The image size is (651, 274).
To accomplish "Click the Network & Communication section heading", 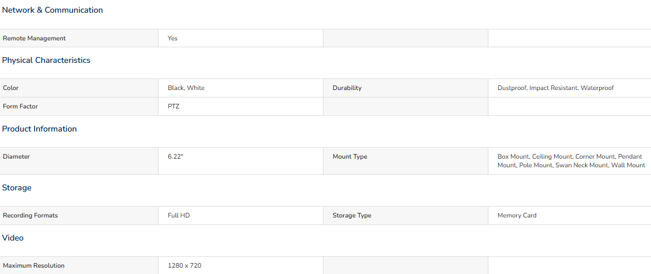I will click(x=52, y=10).
